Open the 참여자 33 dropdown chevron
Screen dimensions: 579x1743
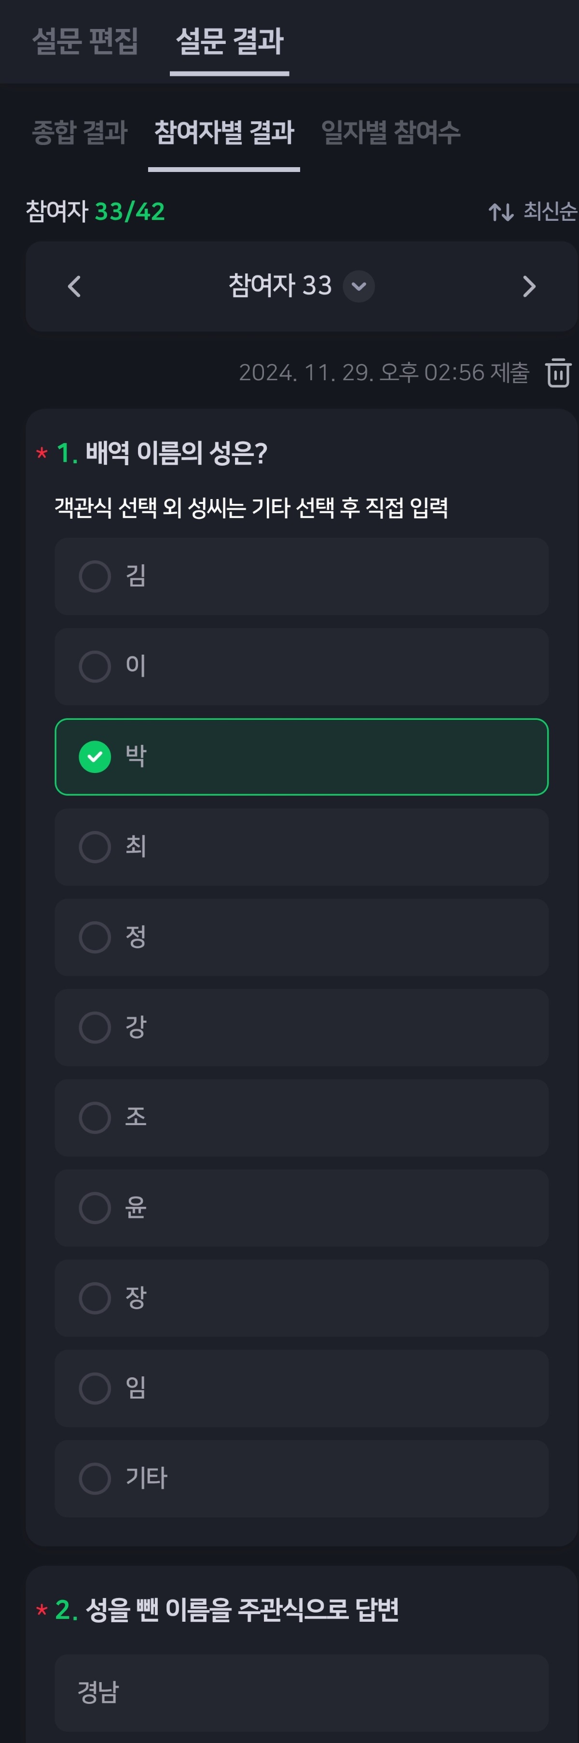[359, 286]
